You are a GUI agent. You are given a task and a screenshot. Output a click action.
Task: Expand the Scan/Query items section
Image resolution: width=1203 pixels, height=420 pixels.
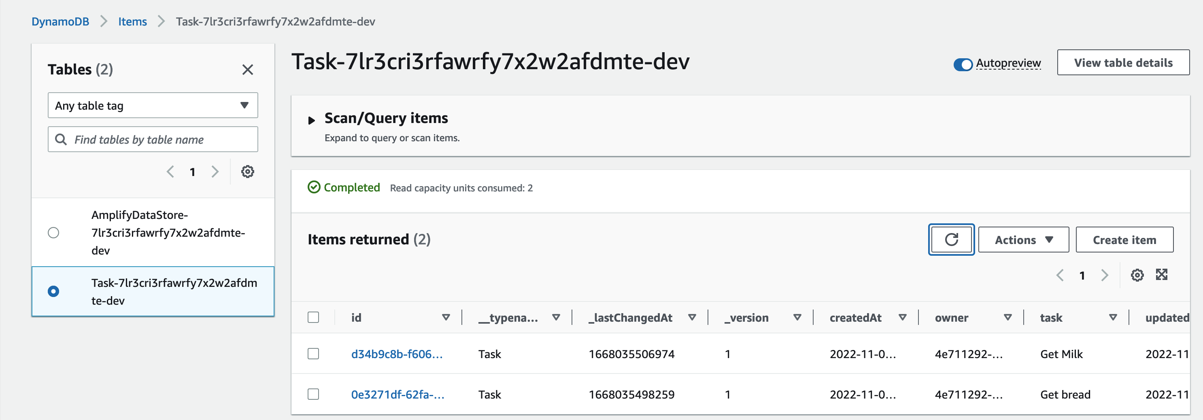pyautogui.click(x=312, y=121)
